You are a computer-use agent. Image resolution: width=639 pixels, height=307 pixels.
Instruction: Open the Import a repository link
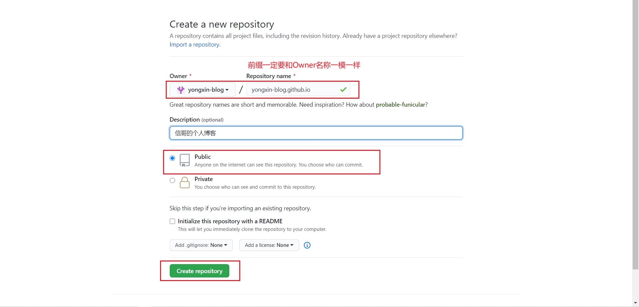point(195,45)
